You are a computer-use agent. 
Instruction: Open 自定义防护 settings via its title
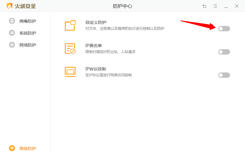[96, 22]
